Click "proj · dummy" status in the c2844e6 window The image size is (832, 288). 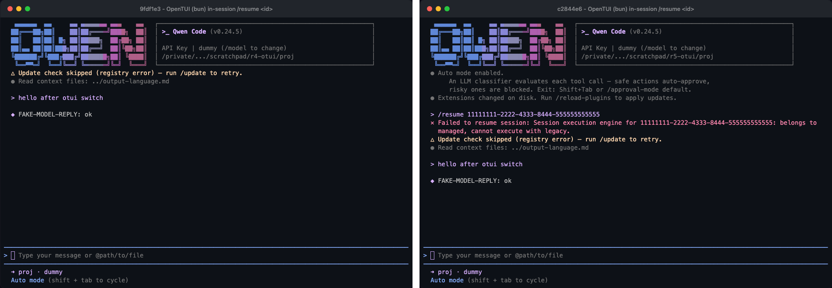(x=460, y=272)
